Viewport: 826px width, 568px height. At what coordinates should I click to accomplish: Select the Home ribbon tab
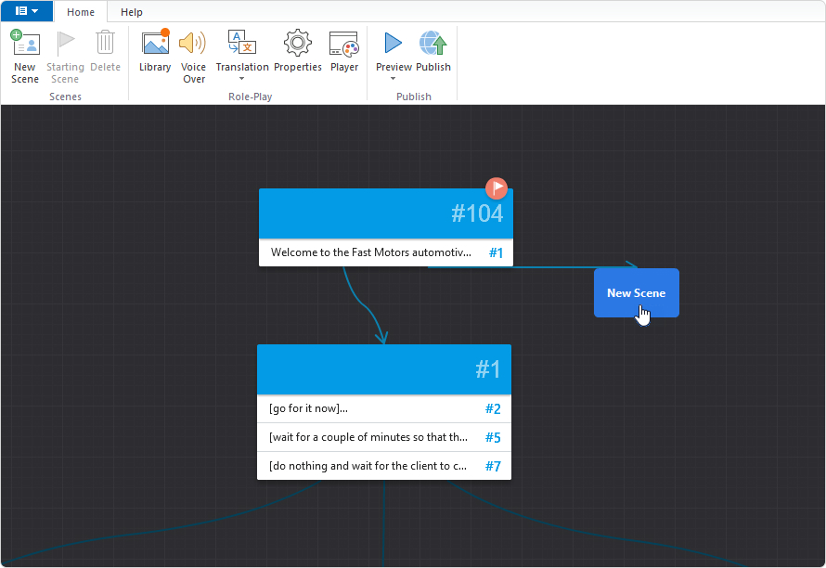pos(81,12)
